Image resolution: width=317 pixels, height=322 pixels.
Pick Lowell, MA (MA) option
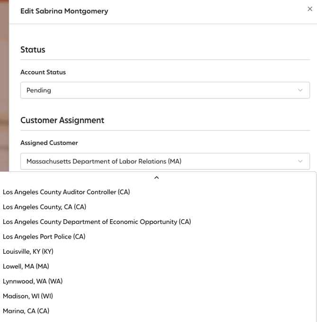coord(158,266)
